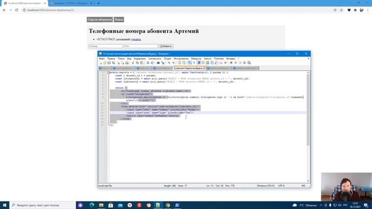Click Windows (CR LF) in status bar
The width and height of the screenshot is (372, 209).
pos(266,186)
